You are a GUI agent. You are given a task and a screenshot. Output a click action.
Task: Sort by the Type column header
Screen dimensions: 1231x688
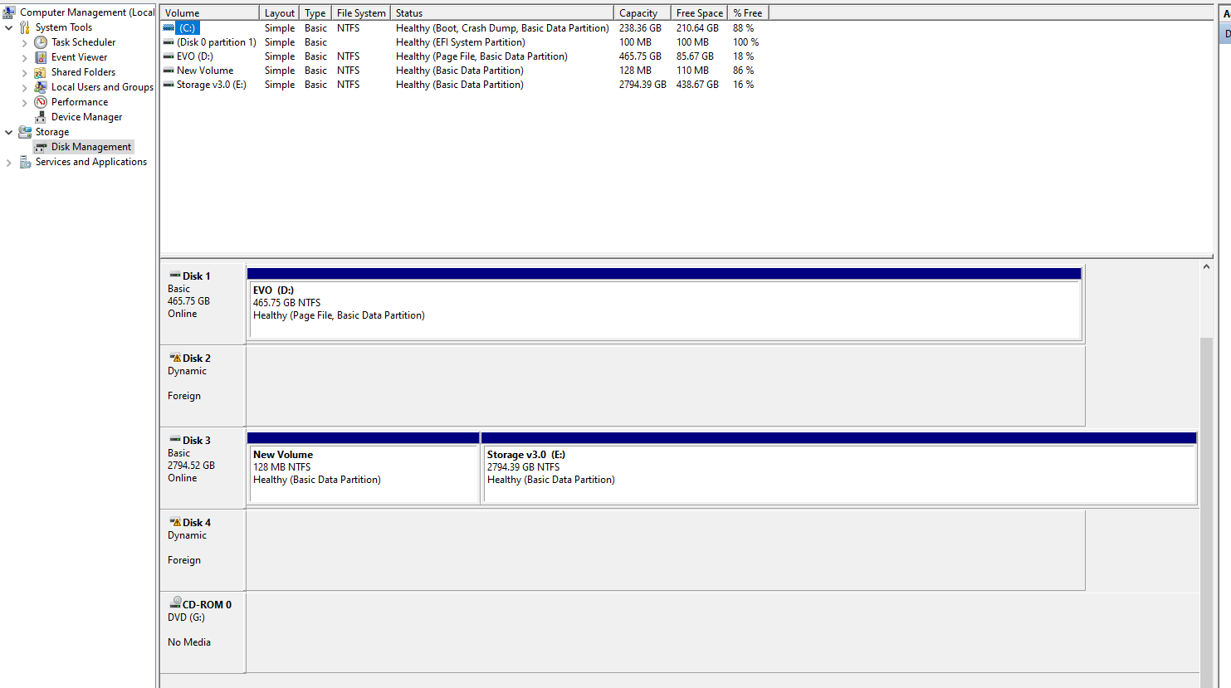click(315, 13)
